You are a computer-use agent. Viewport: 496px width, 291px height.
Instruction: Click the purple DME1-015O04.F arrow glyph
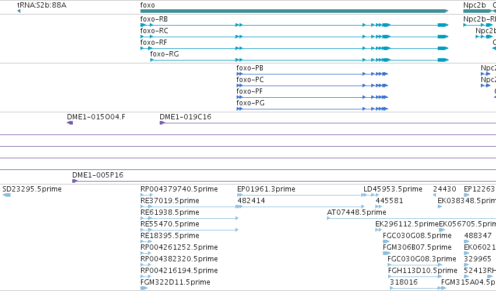pyautogui.click(x=70, y=123)
